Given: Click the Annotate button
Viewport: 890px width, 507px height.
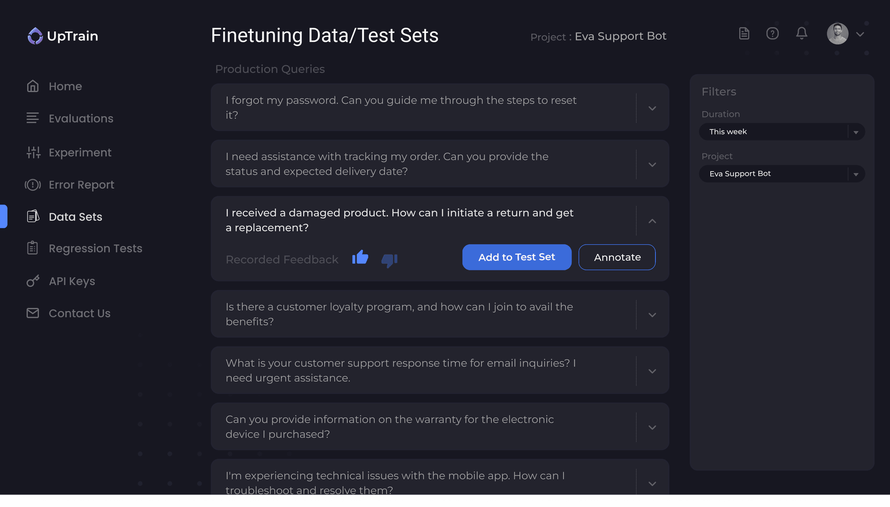Looking at the screenshot, I should point(617,257).
